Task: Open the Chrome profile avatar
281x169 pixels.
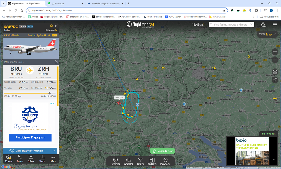Action: 271,11
